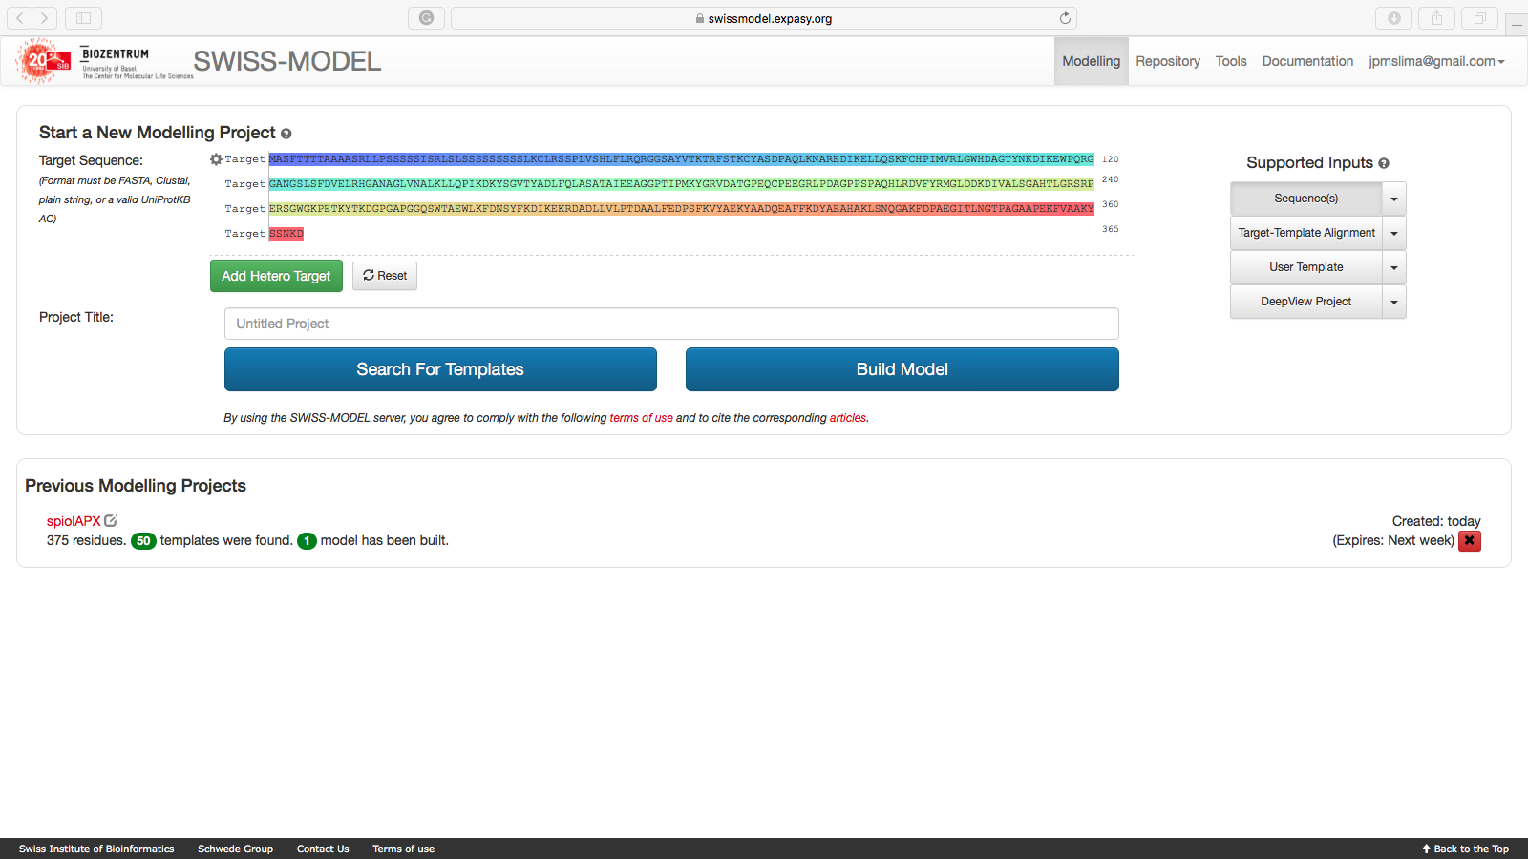Open a new tab with plus button

[x=1517, y=25]
